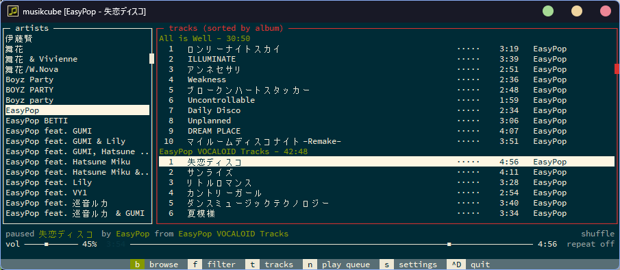
Task: Click album header All is Well
Action: (204, 38)
